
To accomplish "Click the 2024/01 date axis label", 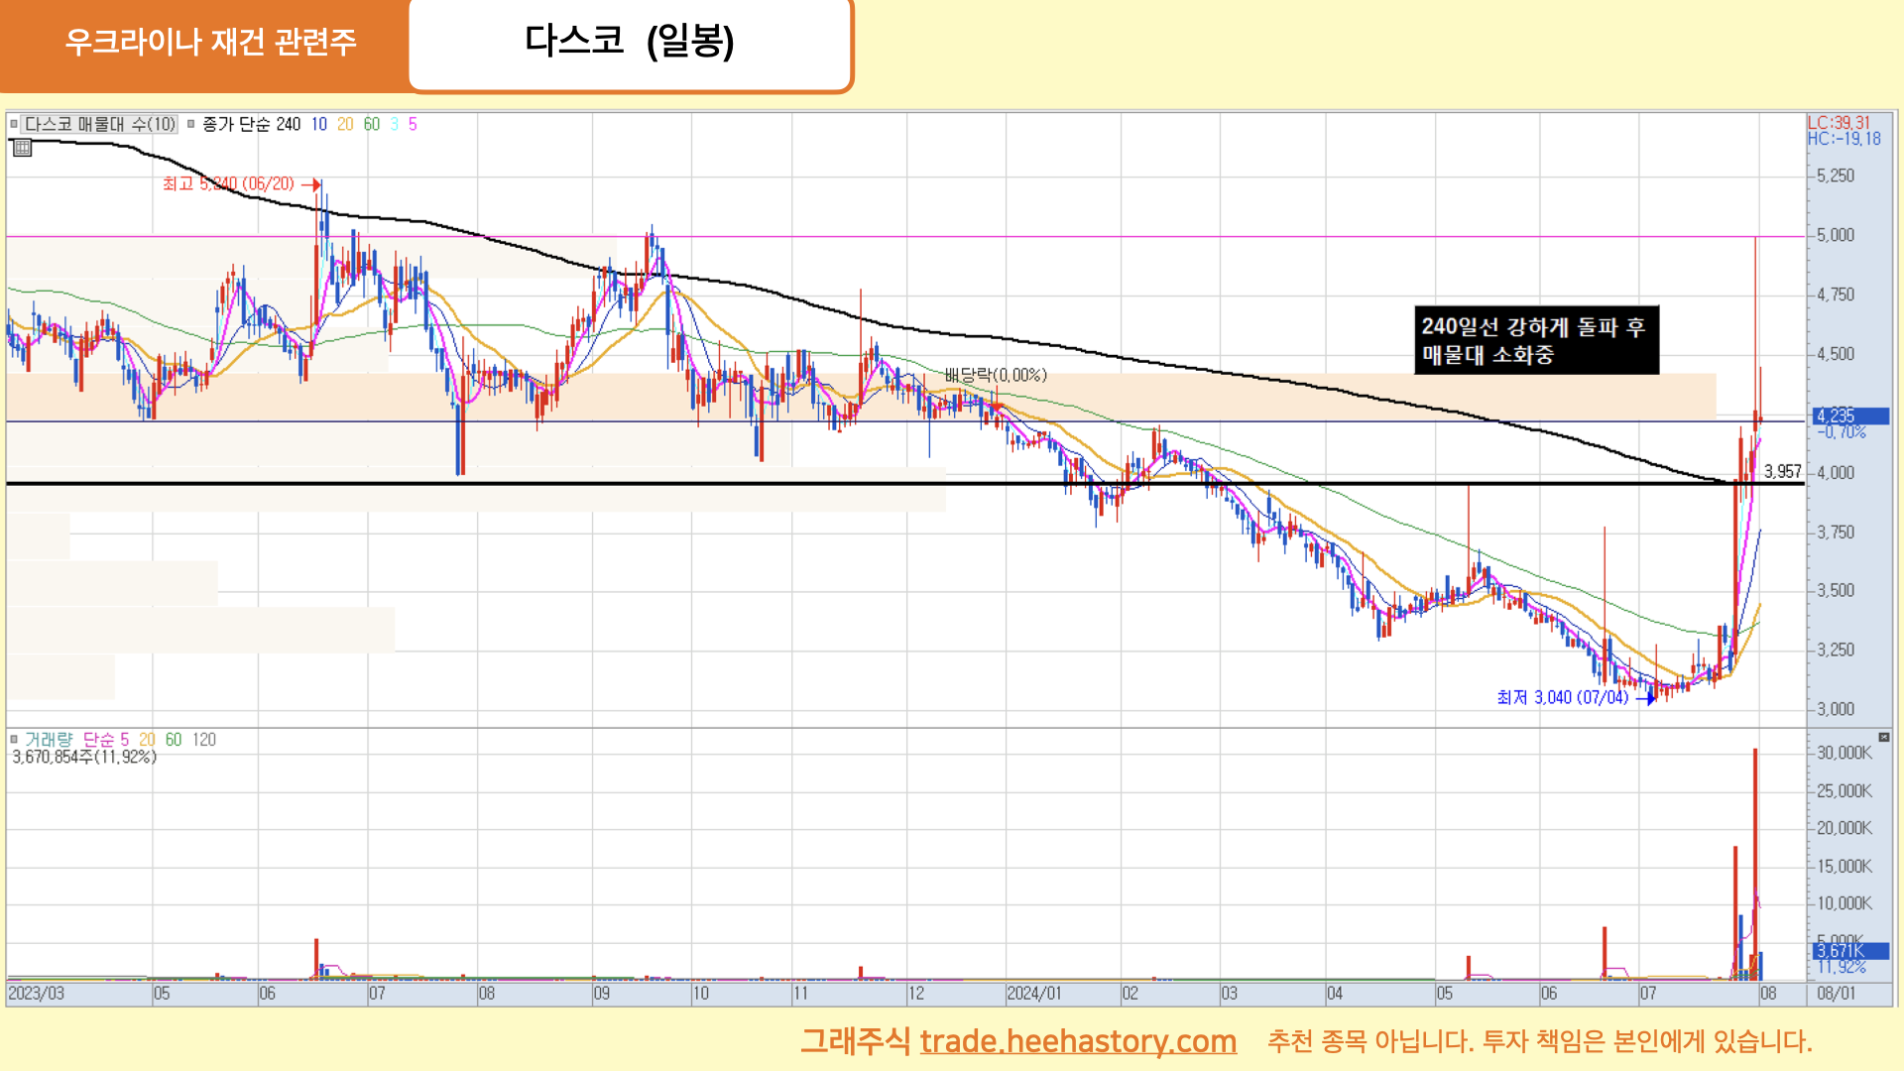I will [x=1033, y=993].
